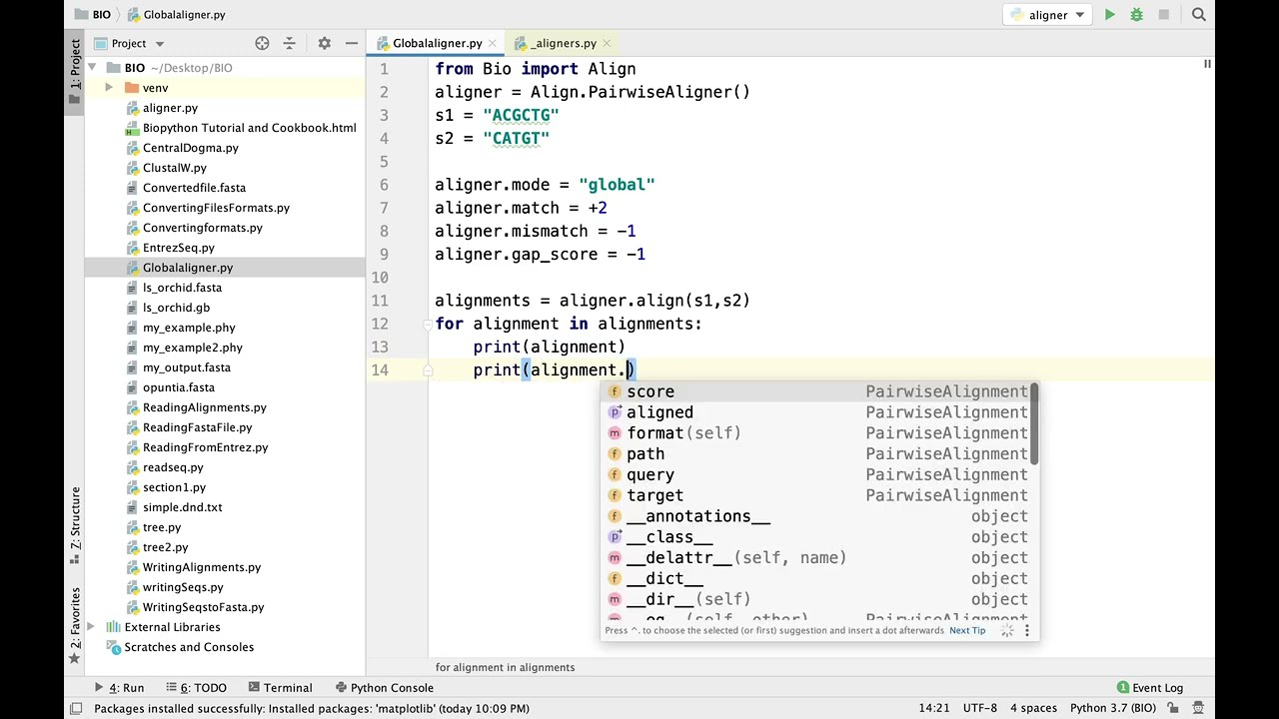Screen dimensions: 1279x719
Task: Expand External Libraries node
Action: (91, 627)
